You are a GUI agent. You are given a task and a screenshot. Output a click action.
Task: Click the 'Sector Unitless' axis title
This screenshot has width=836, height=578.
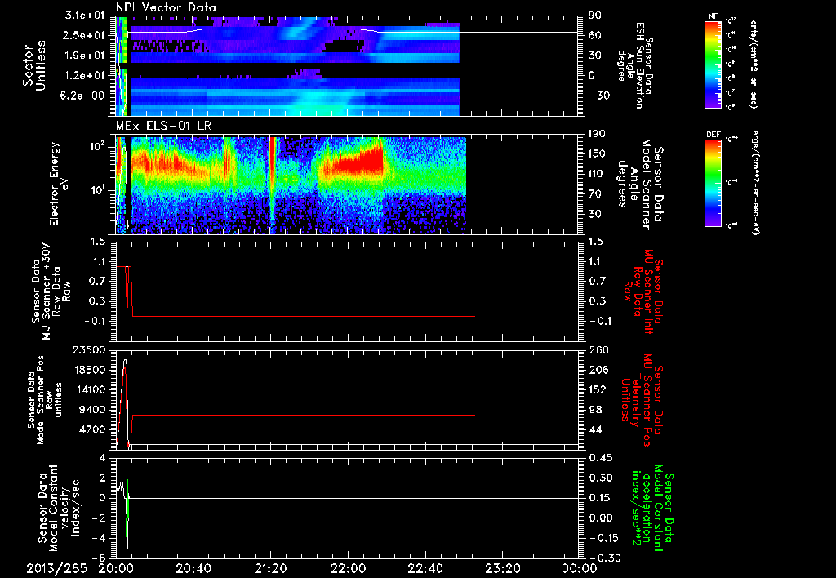click(x=33, y=65)
